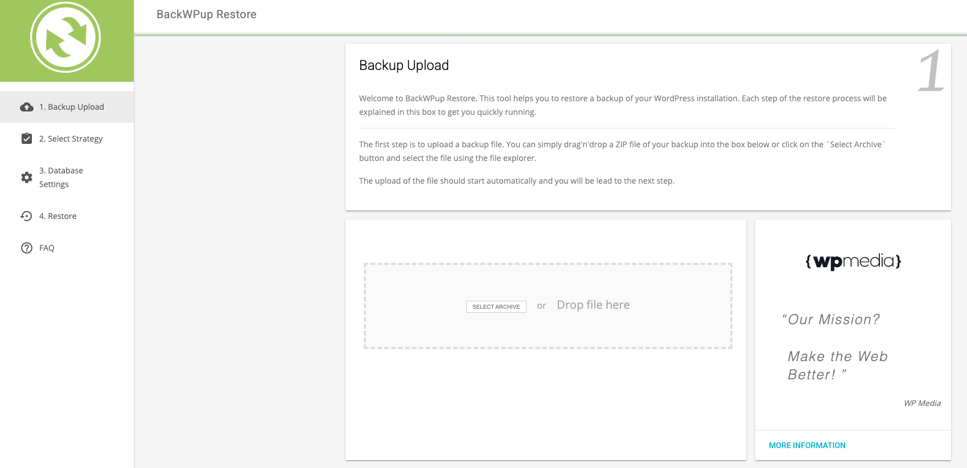967x468 pixels.
Task: Click the wpmedia logo image
Action: point(853,261)
